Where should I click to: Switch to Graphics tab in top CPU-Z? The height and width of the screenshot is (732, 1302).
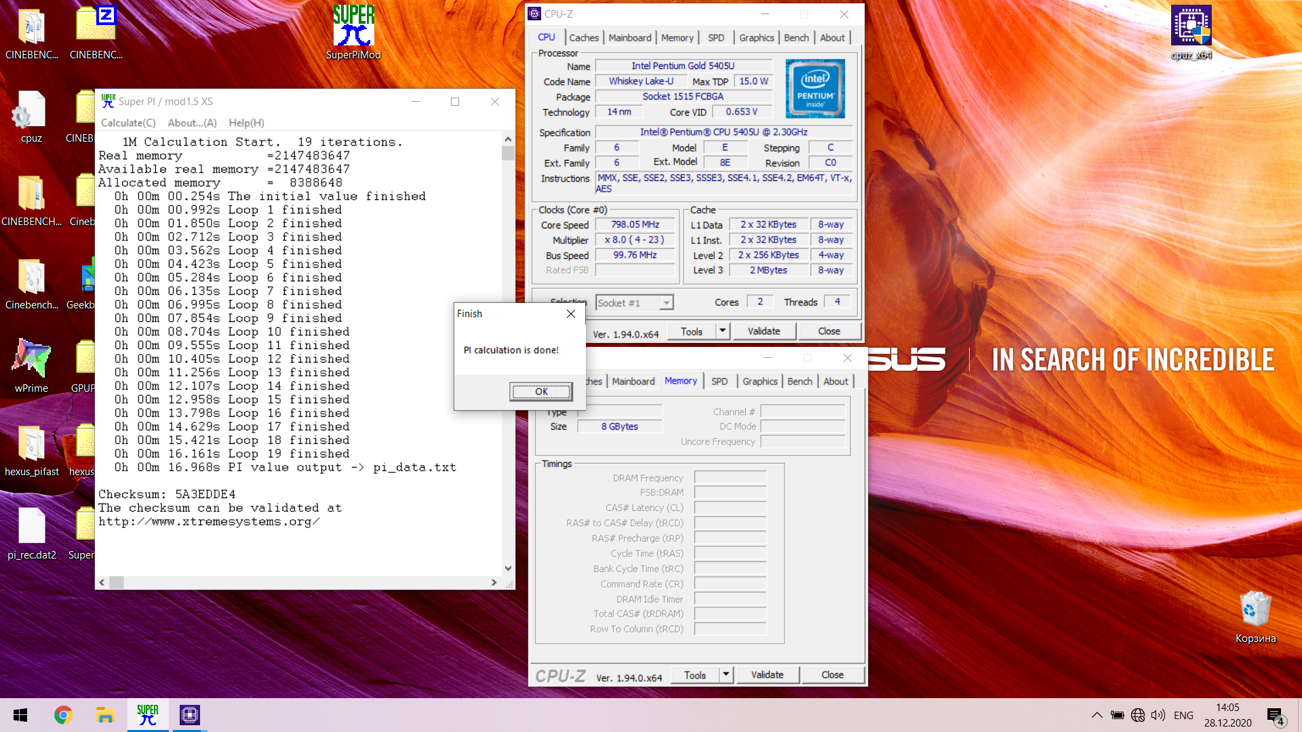(757, 38)
